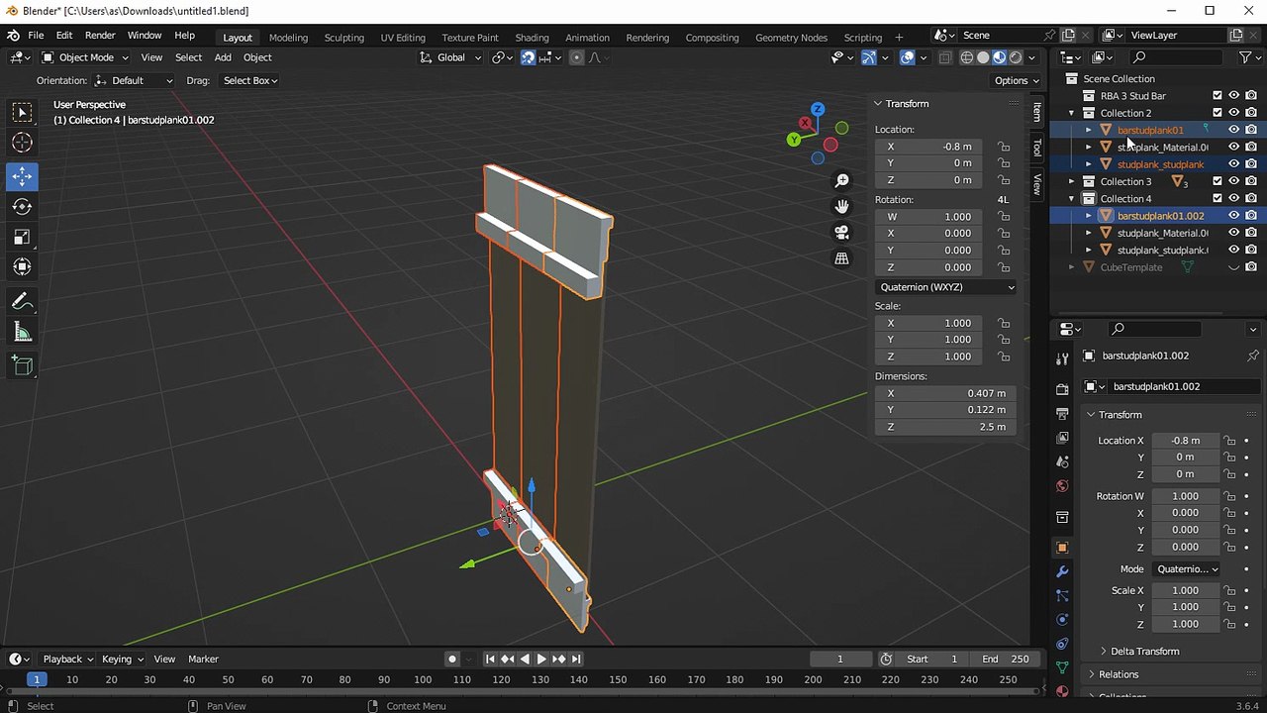Screen dimensions: 1267x713
Task: Open the View Layer properties tab
Action: (x=1062, y=438)
